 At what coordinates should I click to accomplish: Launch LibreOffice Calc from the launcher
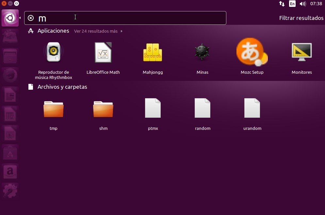[10, 114]
